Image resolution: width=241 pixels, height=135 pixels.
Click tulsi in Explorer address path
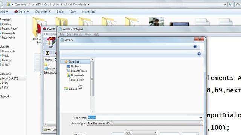66,4
